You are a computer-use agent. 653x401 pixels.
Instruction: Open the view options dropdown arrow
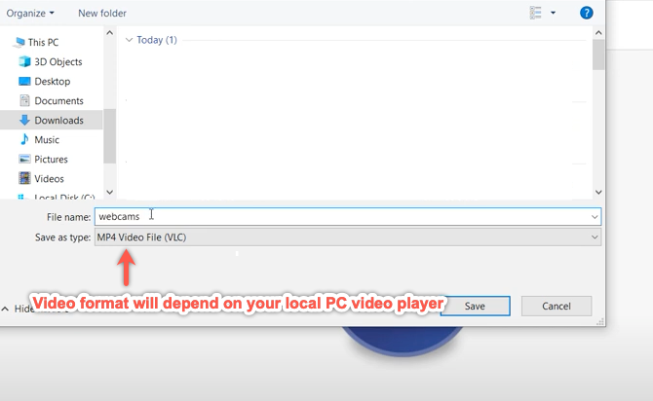pos(553,13)
